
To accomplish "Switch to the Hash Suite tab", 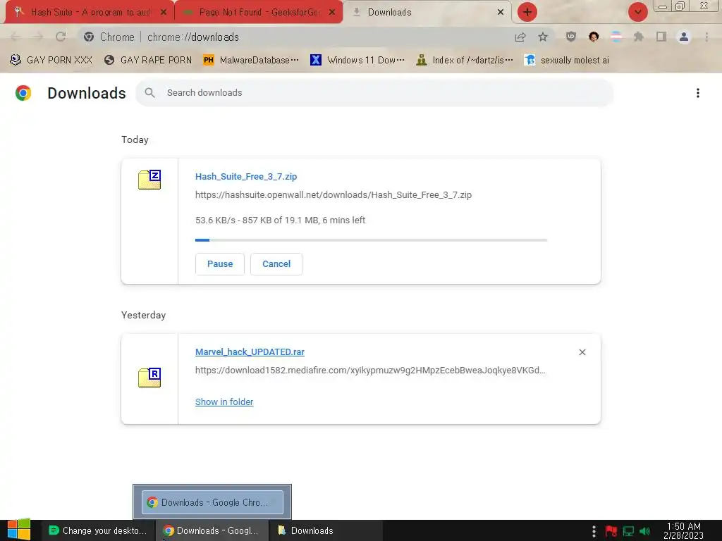I will click(x=90, y=13).
